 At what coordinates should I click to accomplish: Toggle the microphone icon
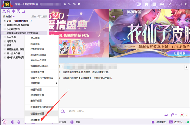pos(19,122)
